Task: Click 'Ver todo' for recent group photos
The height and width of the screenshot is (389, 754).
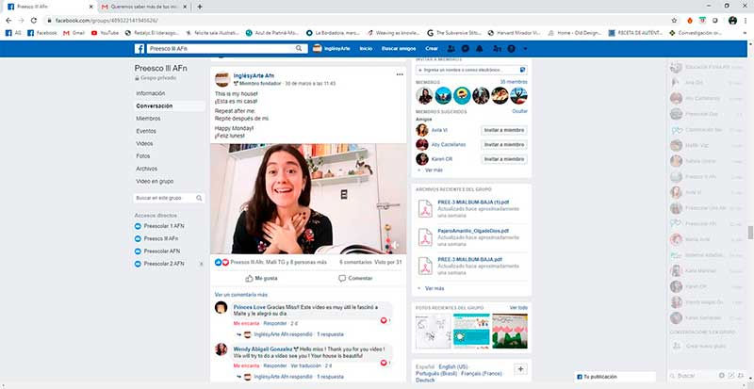Action: pyautogui.click(x=518, y=308)
